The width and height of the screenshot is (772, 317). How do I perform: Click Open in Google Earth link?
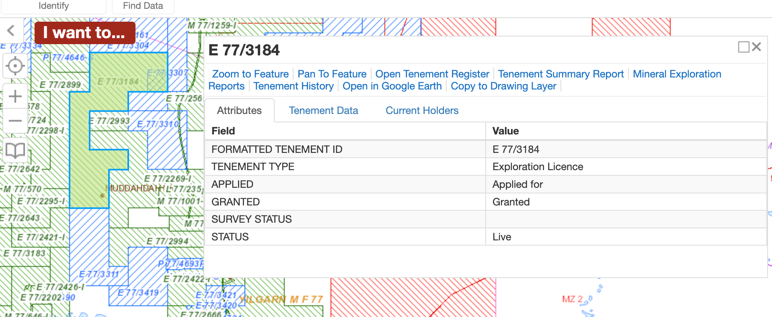coord(392,86)
